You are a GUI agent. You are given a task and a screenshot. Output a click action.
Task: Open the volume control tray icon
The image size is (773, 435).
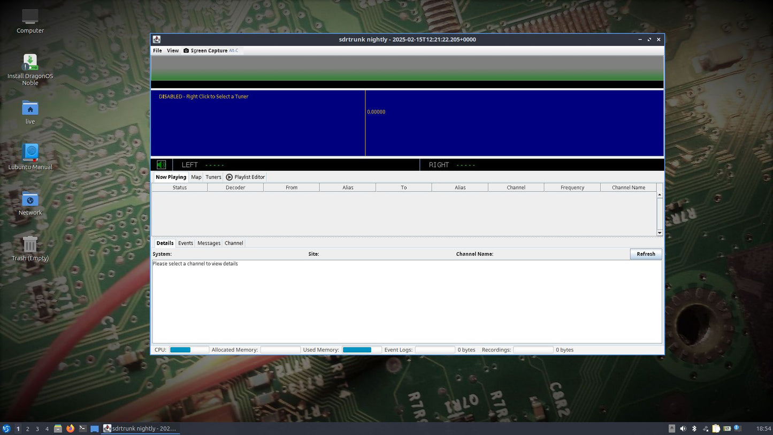point(683,429)
